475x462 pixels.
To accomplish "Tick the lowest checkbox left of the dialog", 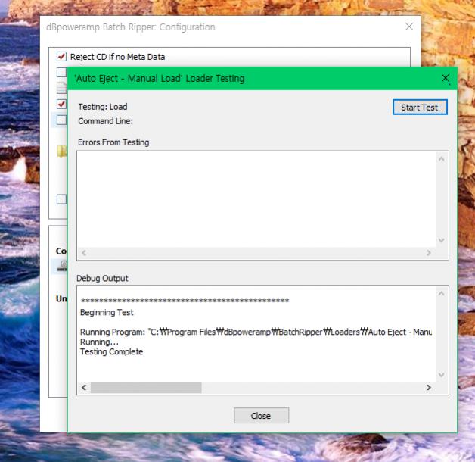I will 62,199.
